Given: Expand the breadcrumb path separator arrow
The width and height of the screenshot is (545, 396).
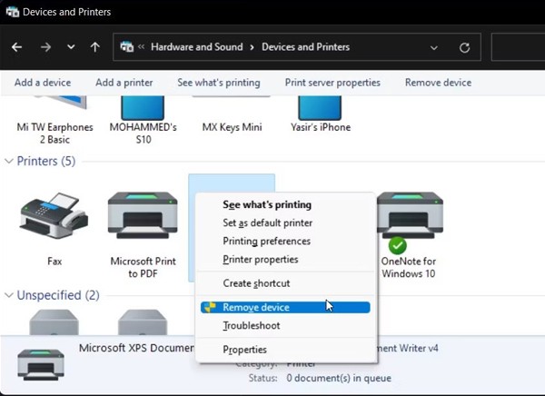Looking at the screenshot, I should point(252,47).
